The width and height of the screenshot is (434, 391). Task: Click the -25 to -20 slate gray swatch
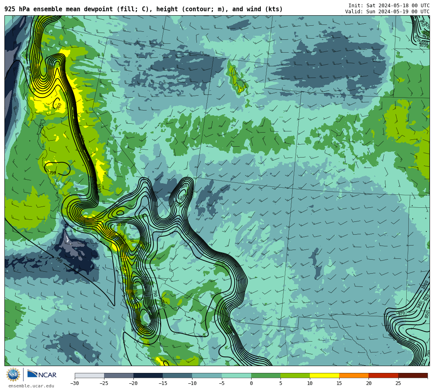[x=119, y=375]
